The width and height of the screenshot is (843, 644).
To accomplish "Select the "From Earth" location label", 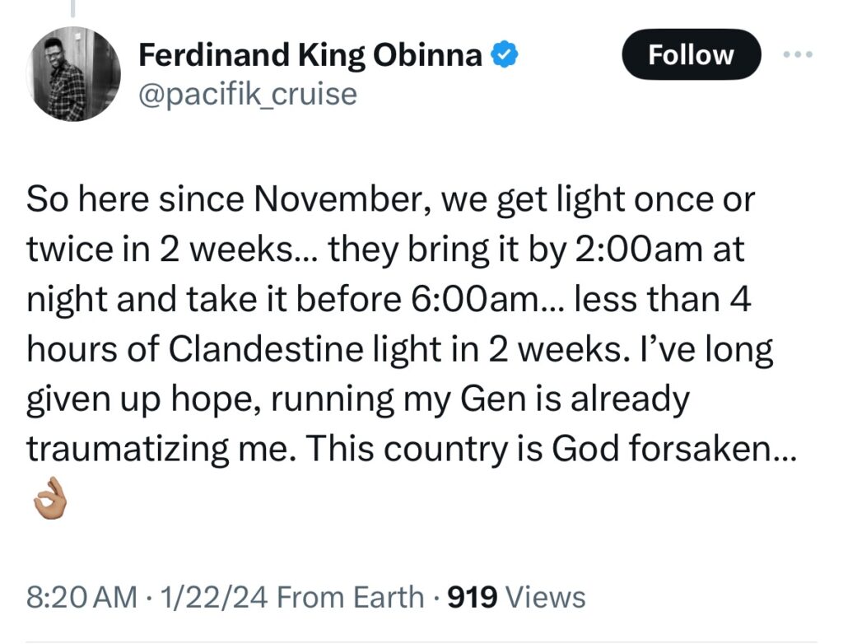I will click(x=351, y=597).
